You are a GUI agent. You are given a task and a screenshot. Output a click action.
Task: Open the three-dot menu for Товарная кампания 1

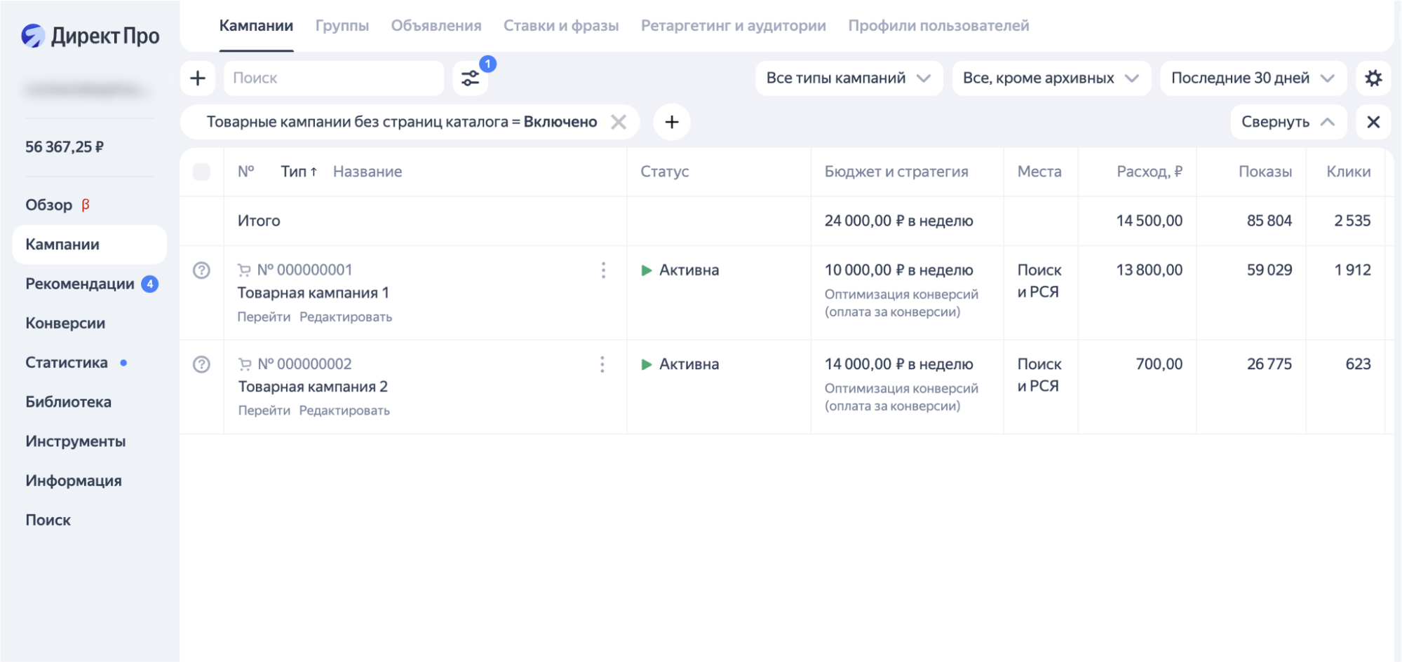point(603,270)
